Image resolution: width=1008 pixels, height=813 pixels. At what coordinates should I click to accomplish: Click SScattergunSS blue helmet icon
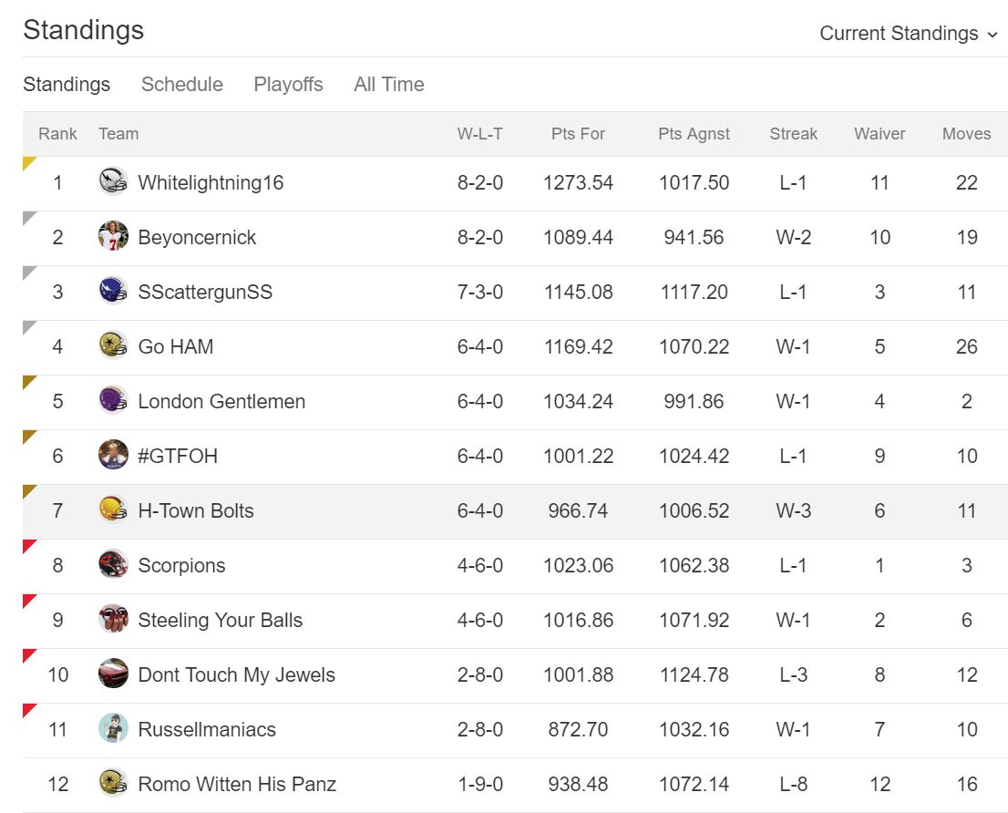coord(113,292)
